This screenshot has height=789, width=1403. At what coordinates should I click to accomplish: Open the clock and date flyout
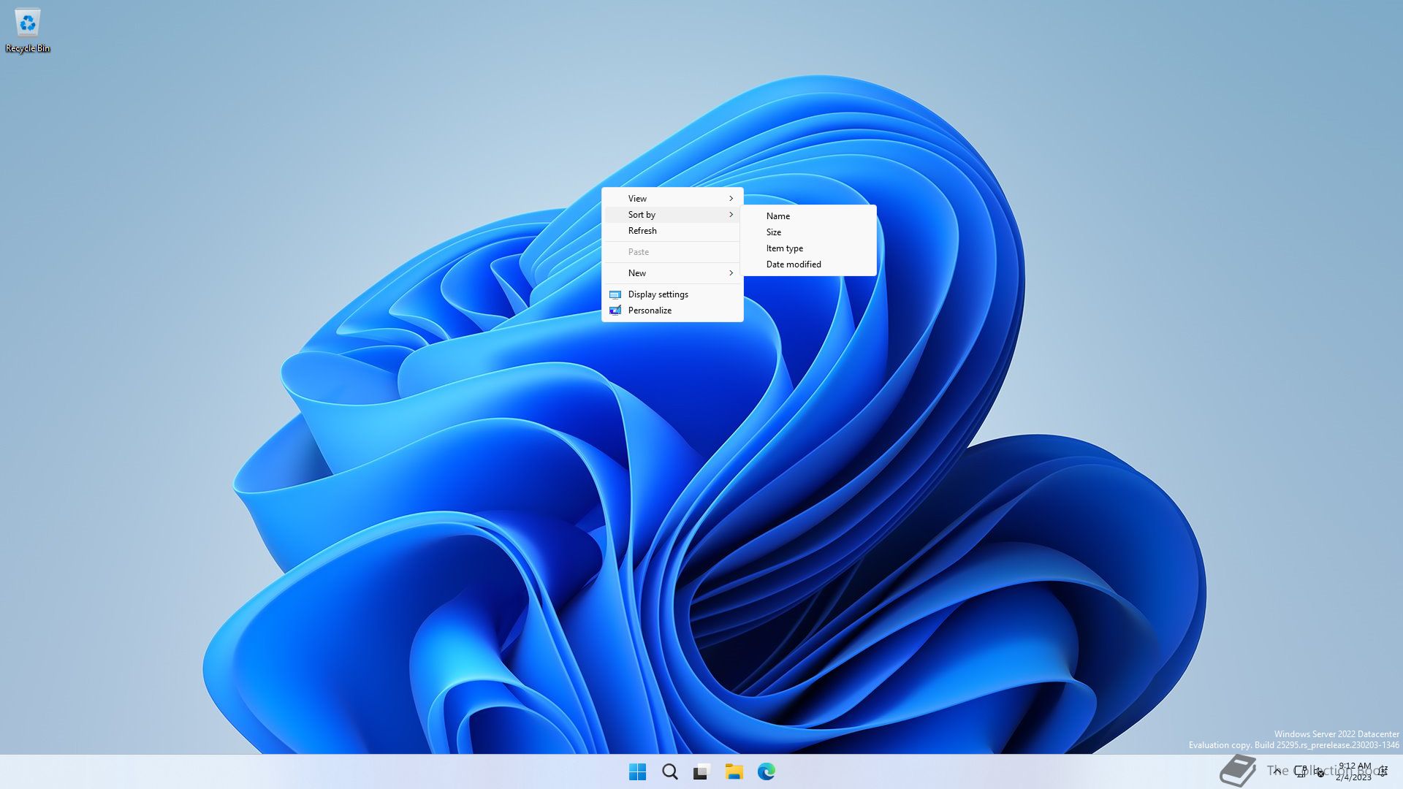click(x=1354, y=771)
